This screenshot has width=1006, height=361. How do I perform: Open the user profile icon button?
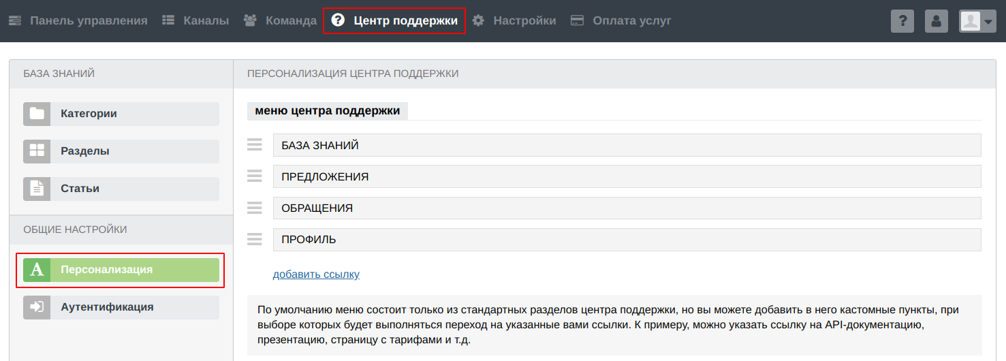[937, 21]
